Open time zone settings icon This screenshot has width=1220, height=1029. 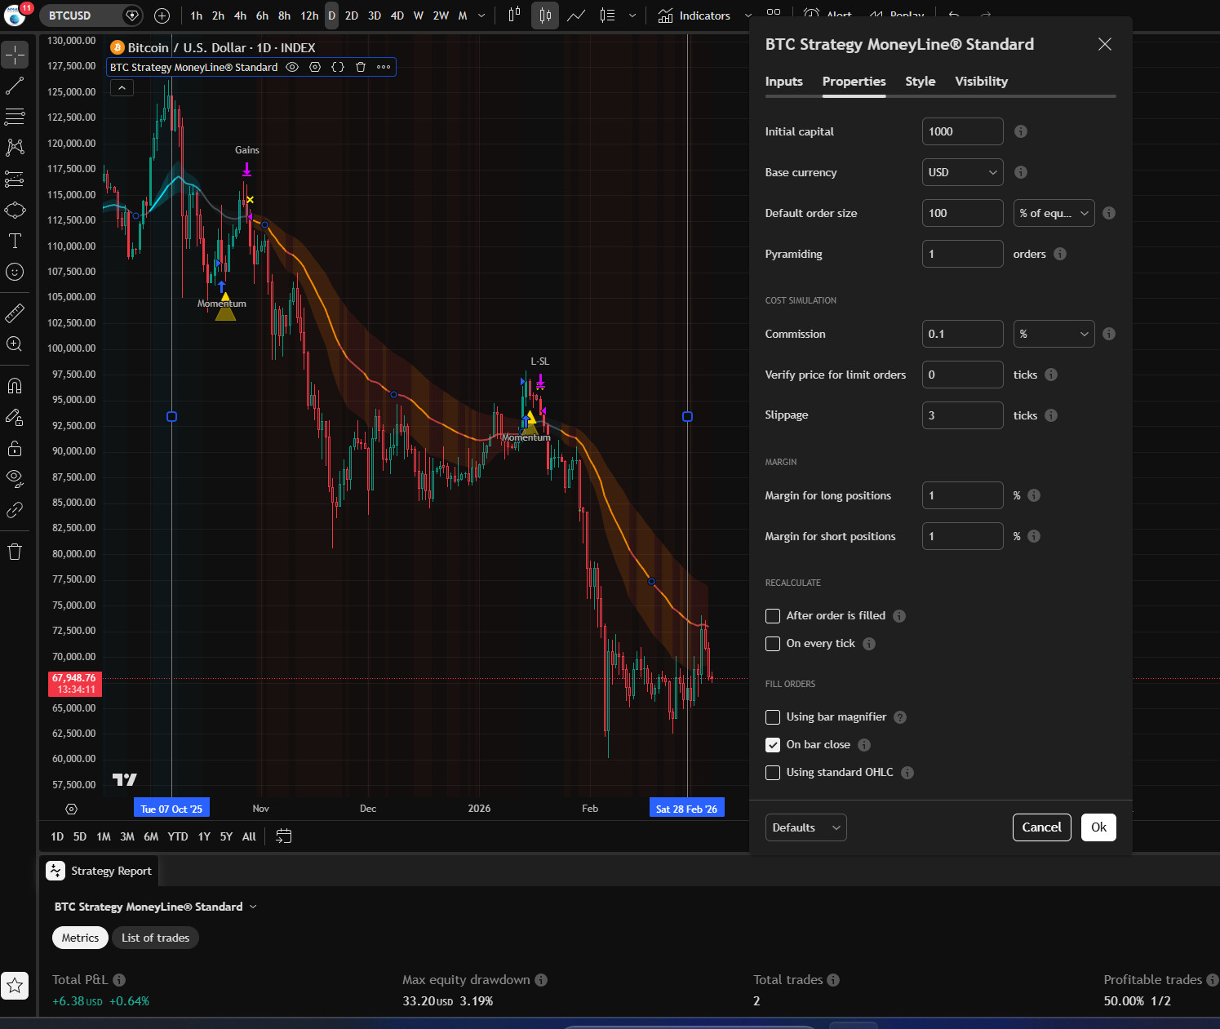click(72, 809)
